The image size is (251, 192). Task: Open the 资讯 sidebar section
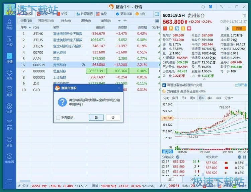click(9, 125)
